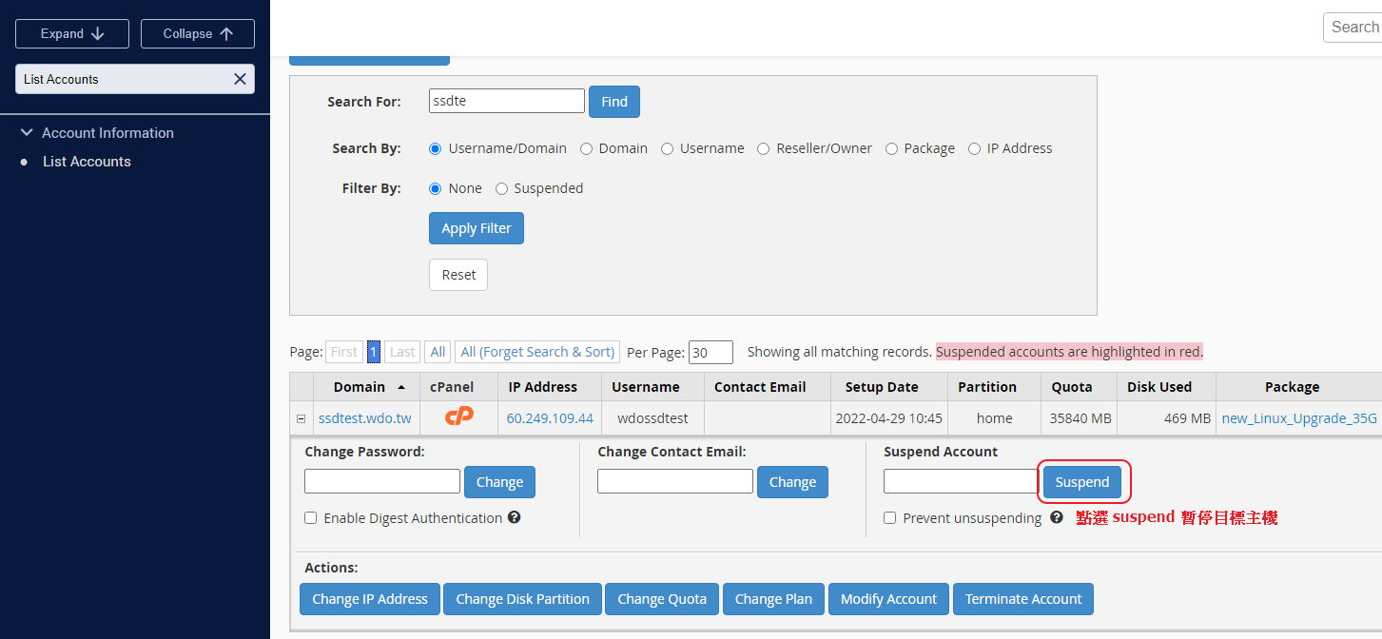Click the Apply Filter button

point(476,228)
